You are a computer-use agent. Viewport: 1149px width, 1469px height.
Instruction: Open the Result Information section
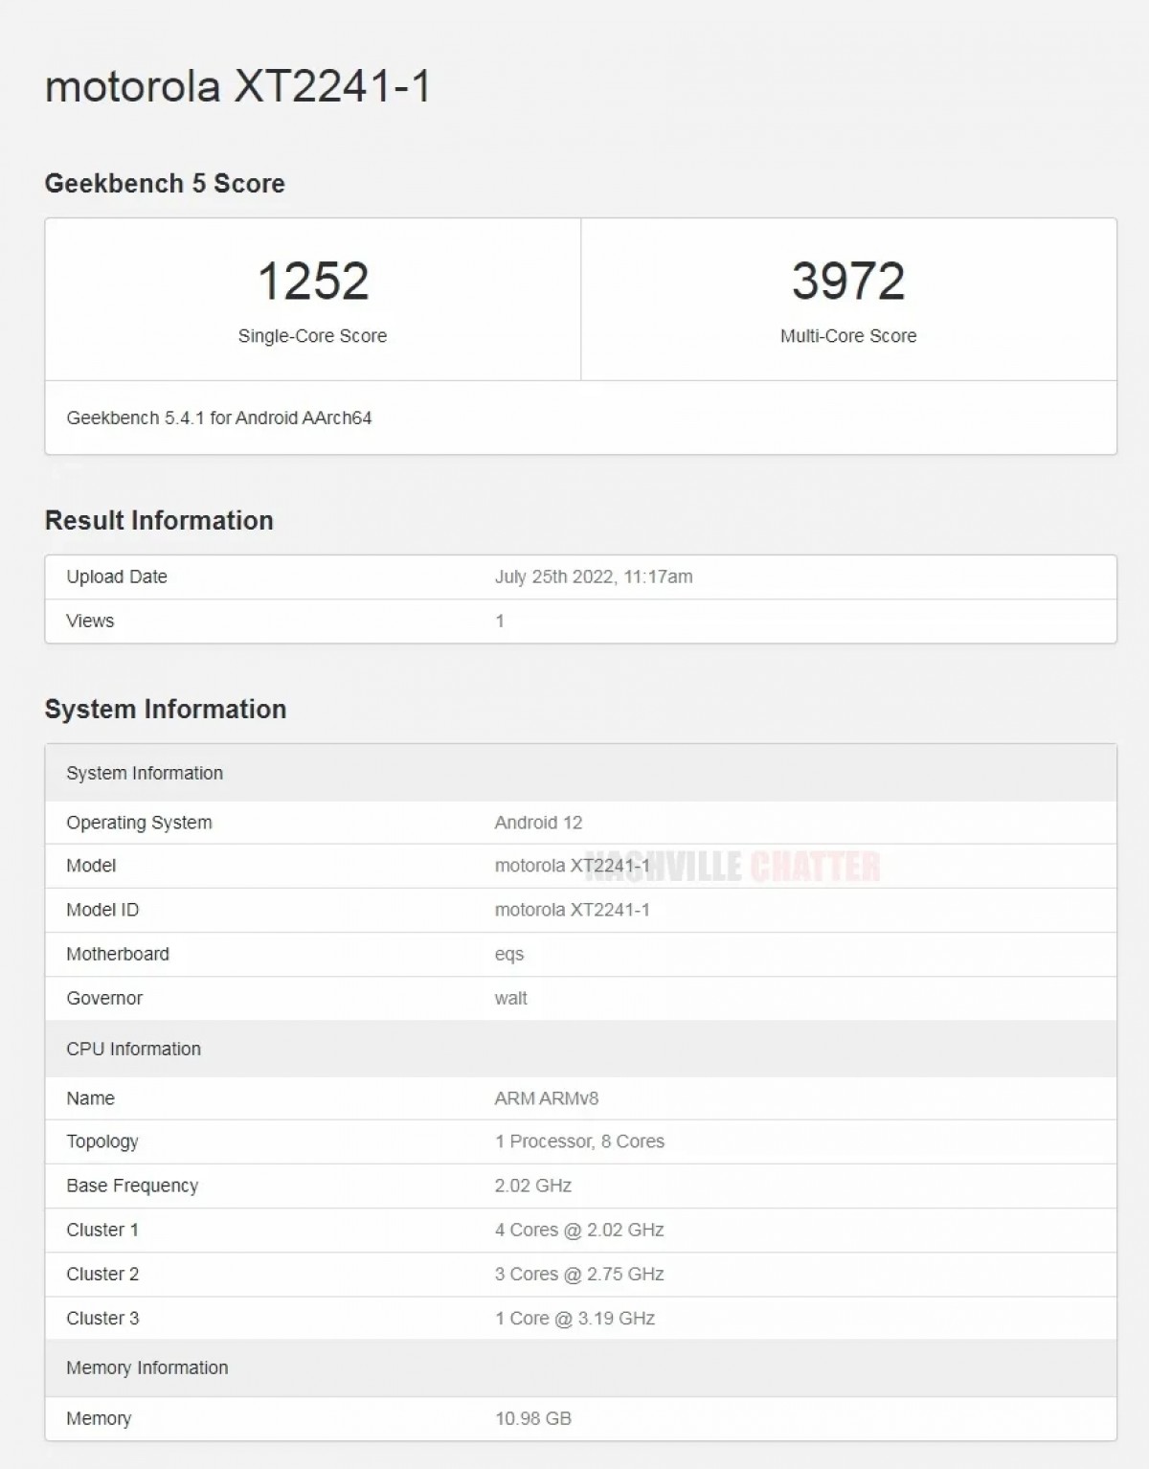point(159,521)
